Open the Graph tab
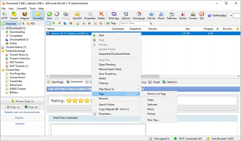Screen dimensions: 241x141 tap(154, 82)
